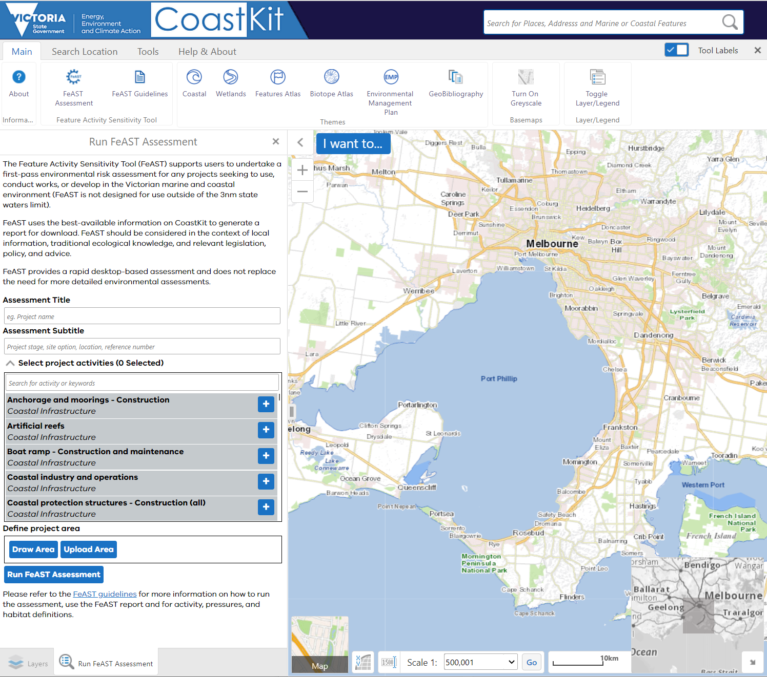Collapse the overview map with the arrow
The image size is (767, 677).
(752, 662)
